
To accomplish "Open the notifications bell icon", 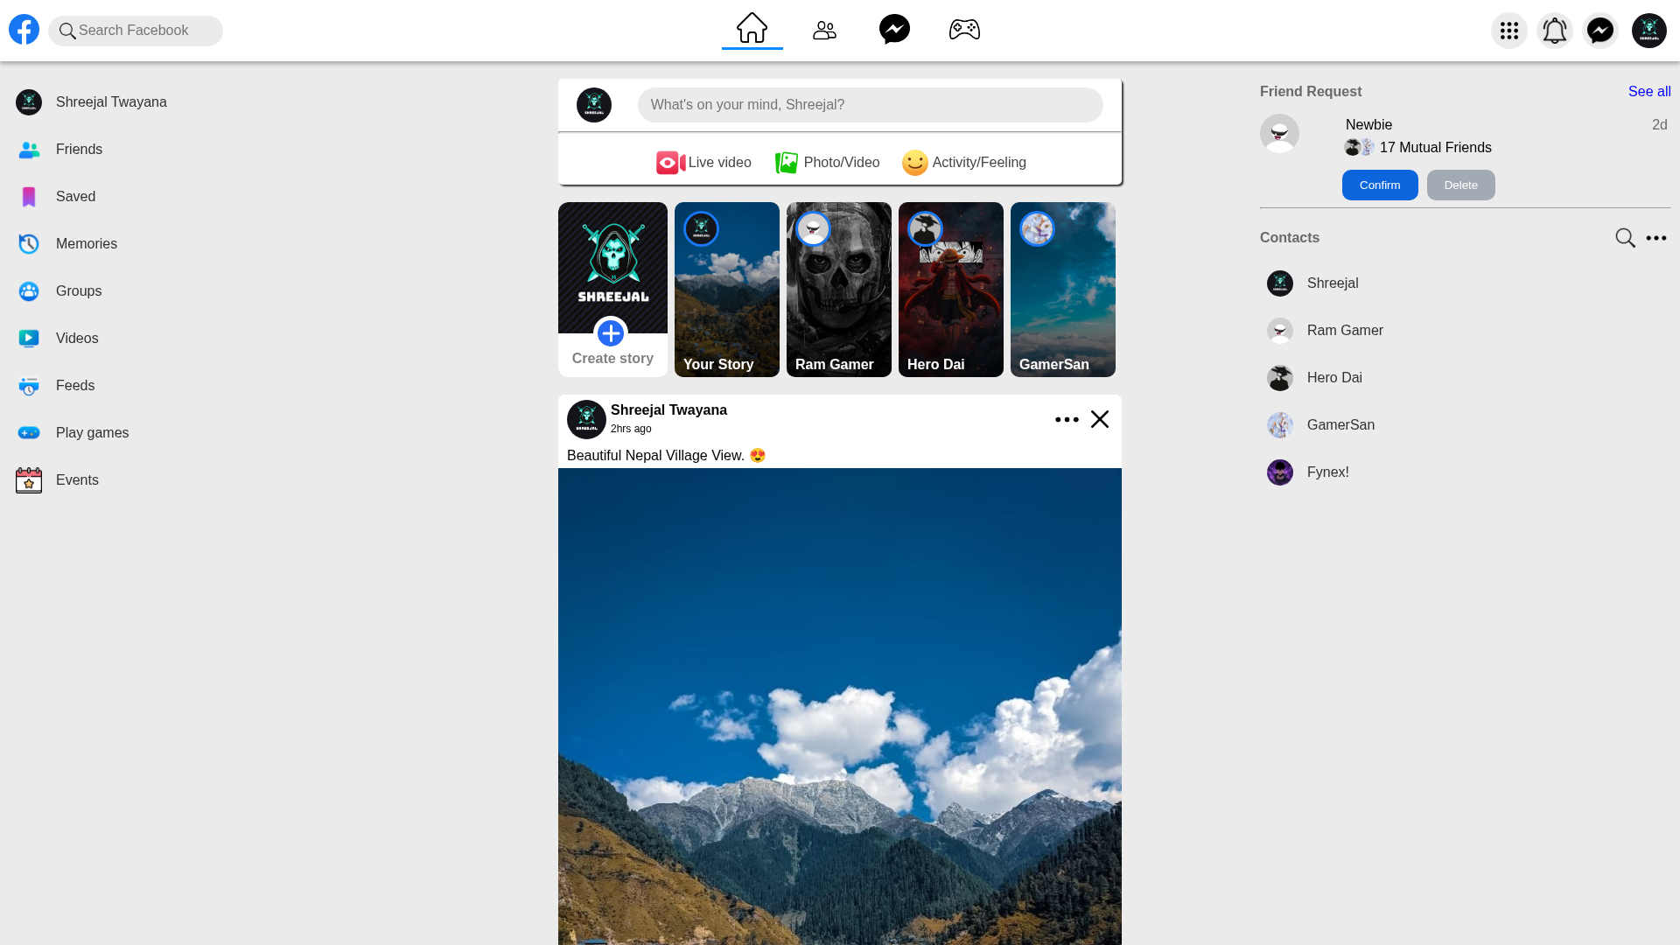I will (x=1554, y=31).
